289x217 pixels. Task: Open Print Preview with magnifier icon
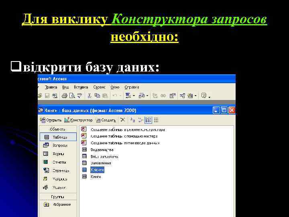pos(72,96)
